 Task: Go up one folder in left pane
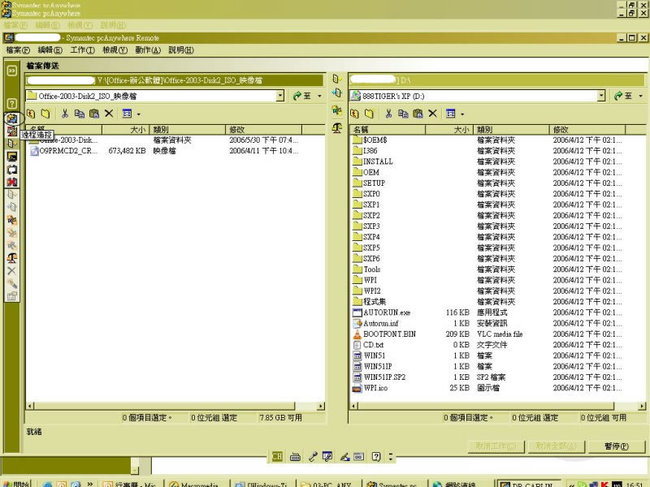point(31,114)
